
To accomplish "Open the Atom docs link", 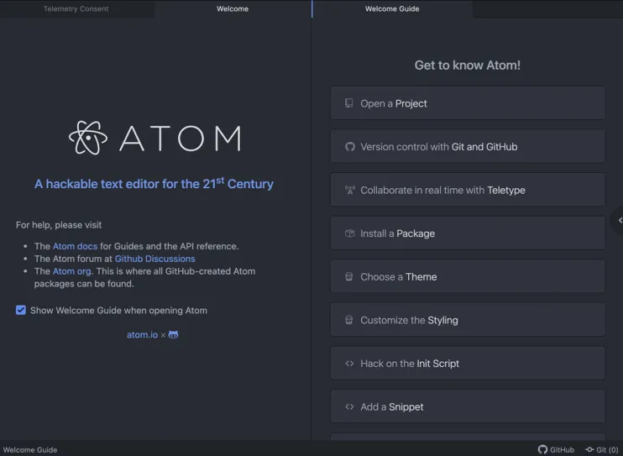I will pyautogui.click(x=75, y=246).
